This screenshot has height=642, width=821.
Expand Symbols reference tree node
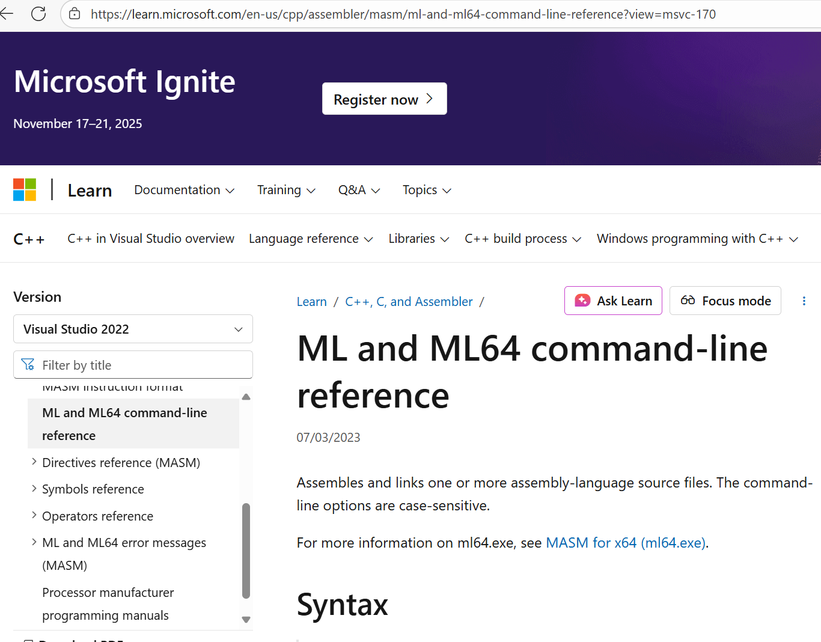click(x=34, y=488)
